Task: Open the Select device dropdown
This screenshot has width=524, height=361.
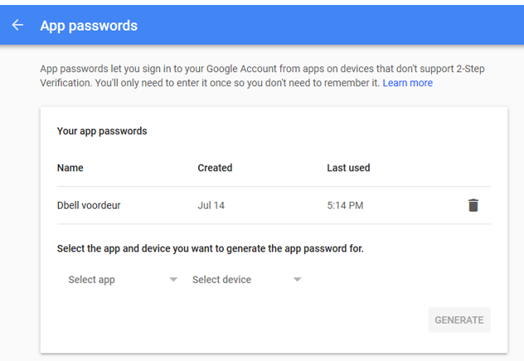Action: point(246,280)
